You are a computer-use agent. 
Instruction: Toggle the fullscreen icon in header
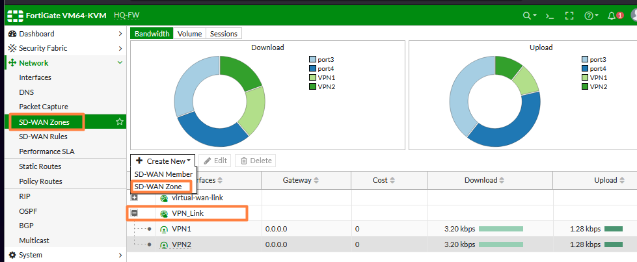(569, 16)
